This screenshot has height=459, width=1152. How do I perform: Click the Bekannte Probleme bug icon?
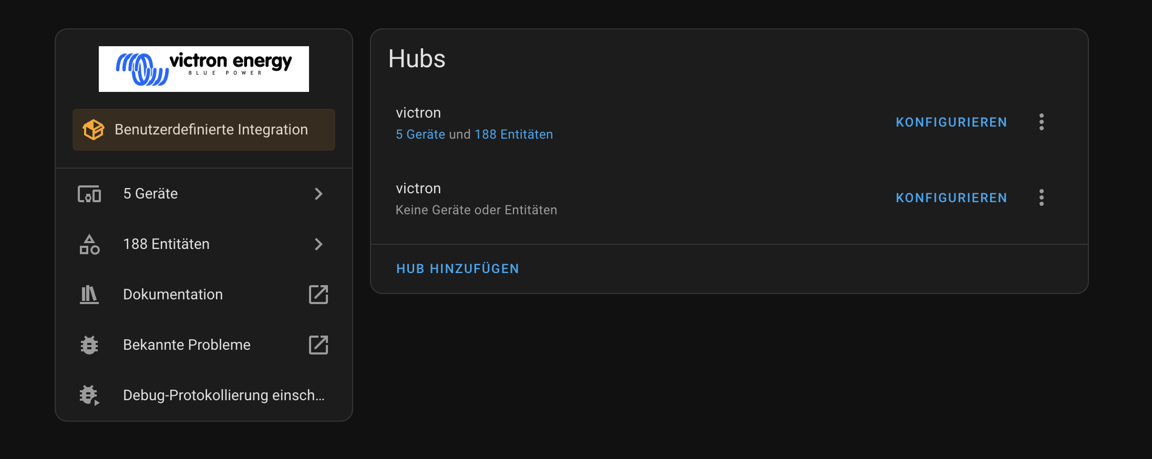(89, 345)
